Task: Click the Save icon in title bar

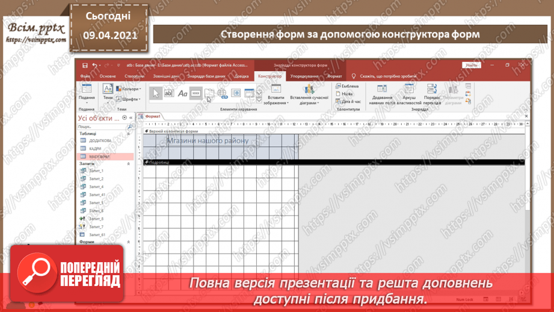Action: [85, 65]
